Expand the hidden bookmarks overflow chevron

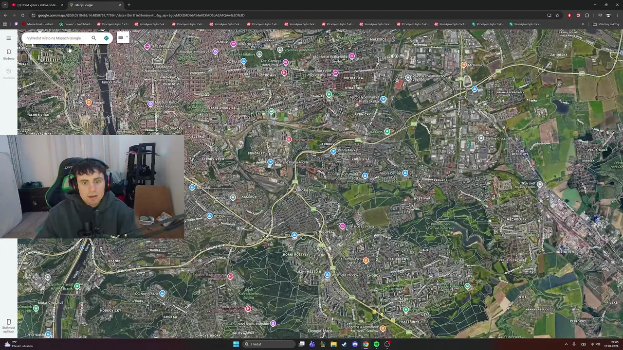tap(583, 24)
